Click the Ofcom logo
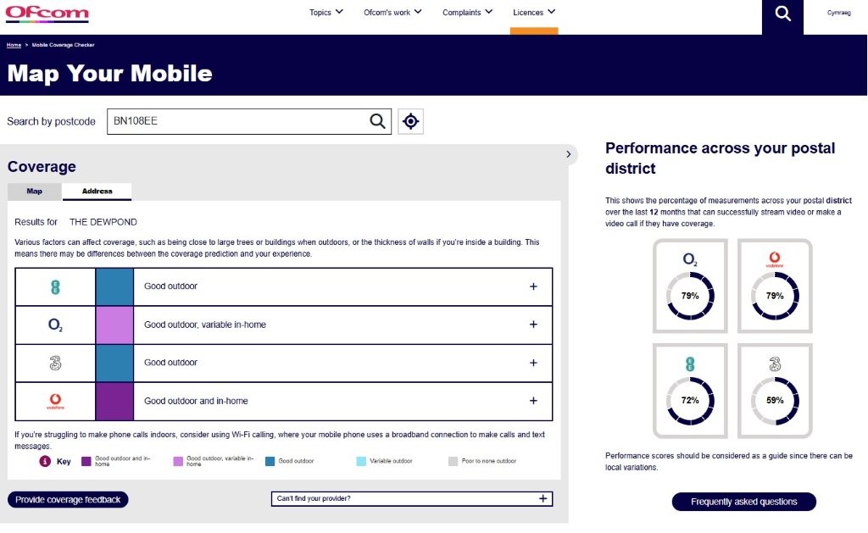 pos(47,14)
